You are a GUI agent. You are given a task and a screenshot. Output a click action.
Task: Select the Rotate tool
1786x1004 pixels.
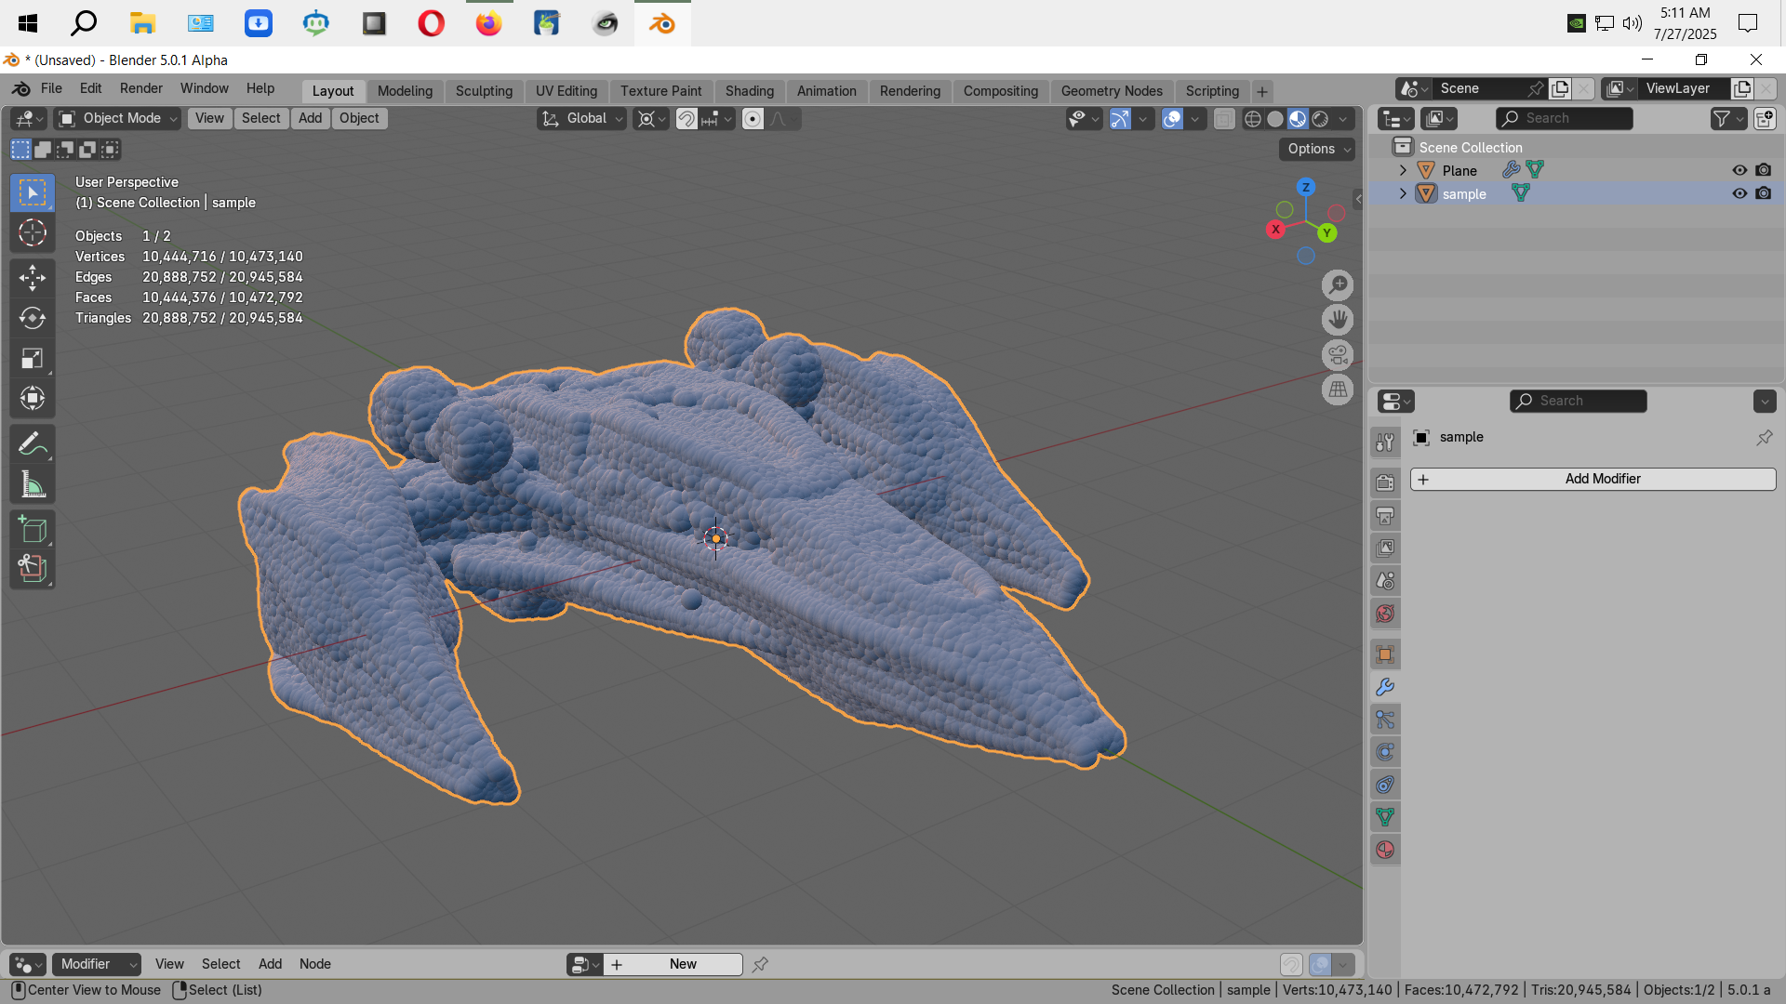click(x=33, y=318)
